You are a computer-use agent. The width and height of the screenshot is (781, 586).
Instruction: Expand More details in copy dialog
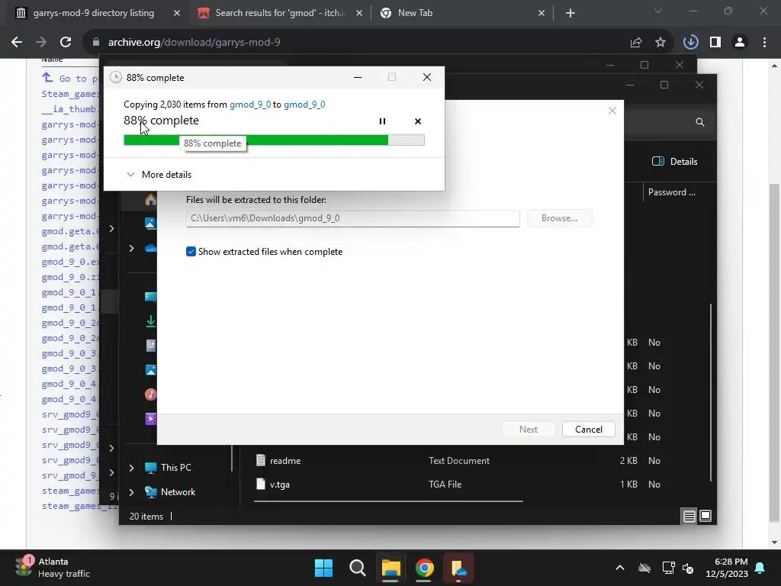pos(159,175)
